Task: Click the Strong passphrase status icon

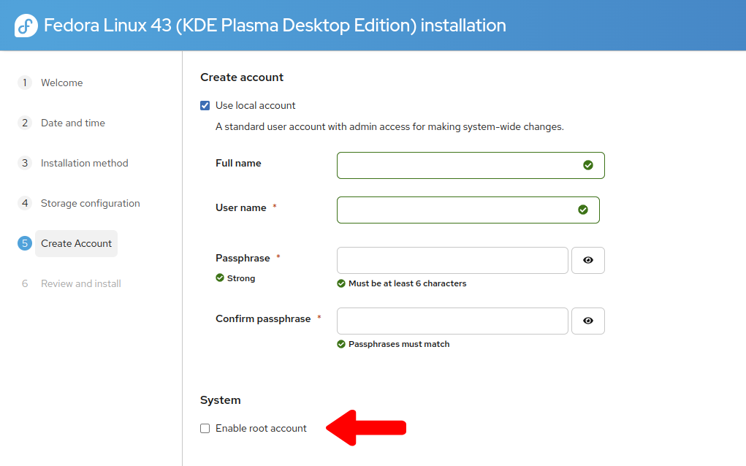Action: point(220,278)
